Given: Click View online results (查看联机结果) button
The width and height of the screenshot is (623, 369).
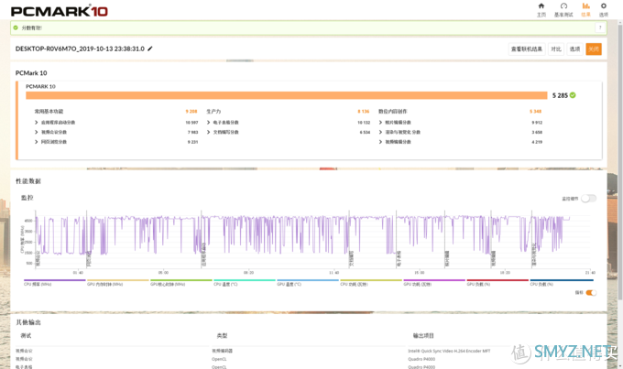Looking at the screenshot, I should [527, 49].
